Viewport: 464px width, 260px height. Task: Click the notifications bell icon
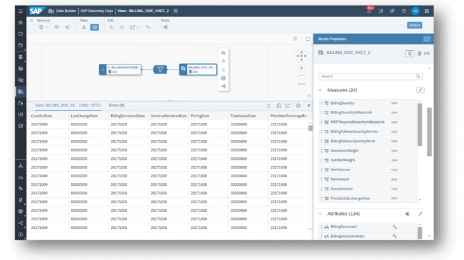click(x=369, y=11)
